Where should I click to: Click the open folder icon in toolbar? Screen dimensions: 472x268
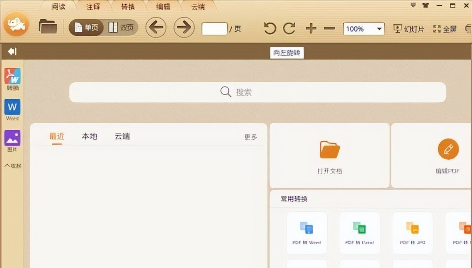48,27
